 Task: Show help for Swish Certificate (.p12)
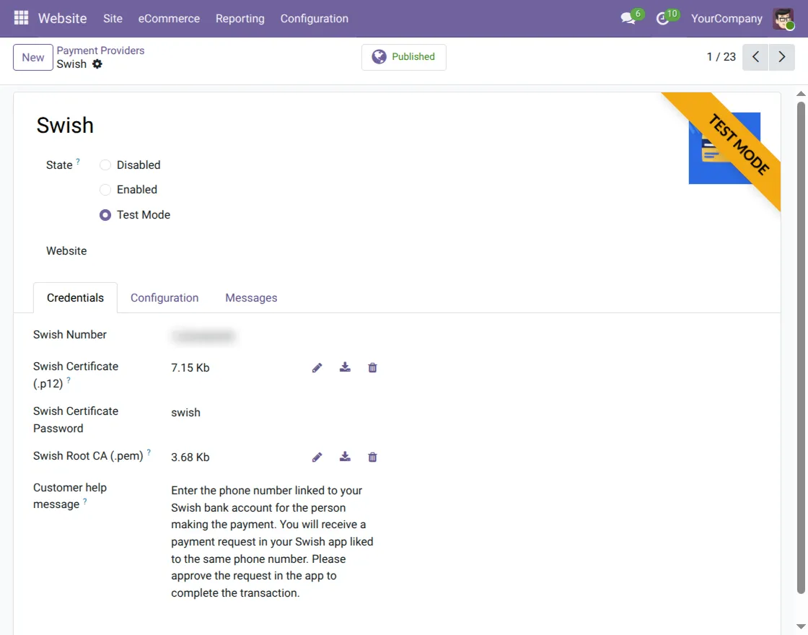coord(69,380)
